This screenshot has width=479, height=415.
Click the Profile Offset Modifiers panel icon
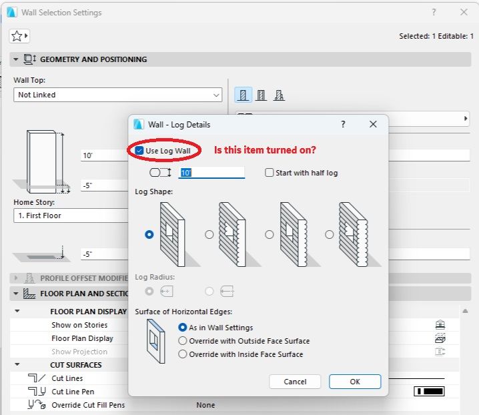[29, 278]
